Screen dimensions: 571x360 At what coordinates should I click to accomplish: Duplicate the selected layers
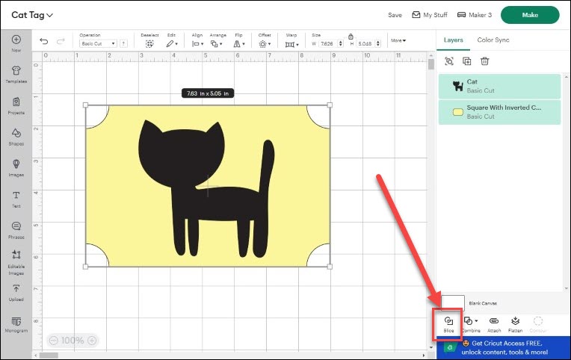467,61
